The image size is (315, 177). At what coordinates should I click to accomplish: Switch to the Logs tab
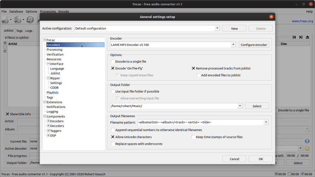pyautogui.click(x=29, y=31)
